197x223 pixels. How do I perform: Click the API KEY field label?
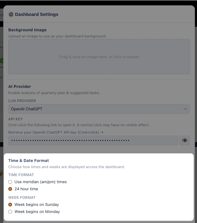(x=15, y=119)
